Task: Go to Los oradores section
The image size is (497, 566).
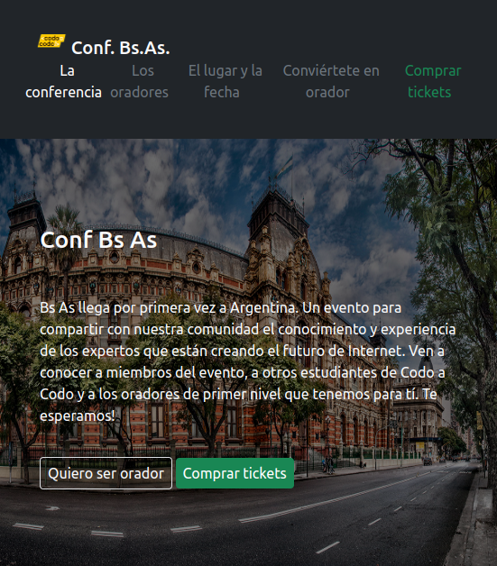Action: tap(140, 81)
